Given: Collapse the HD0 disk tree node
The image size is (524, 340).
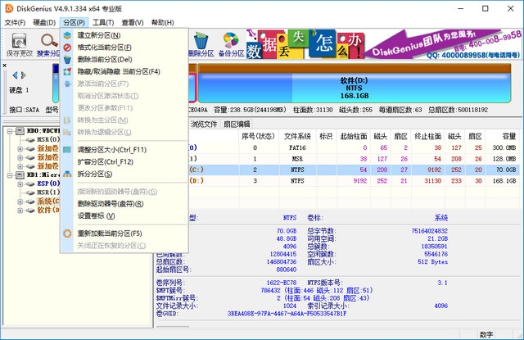Looking at the screenshot, I should point(9,130).
